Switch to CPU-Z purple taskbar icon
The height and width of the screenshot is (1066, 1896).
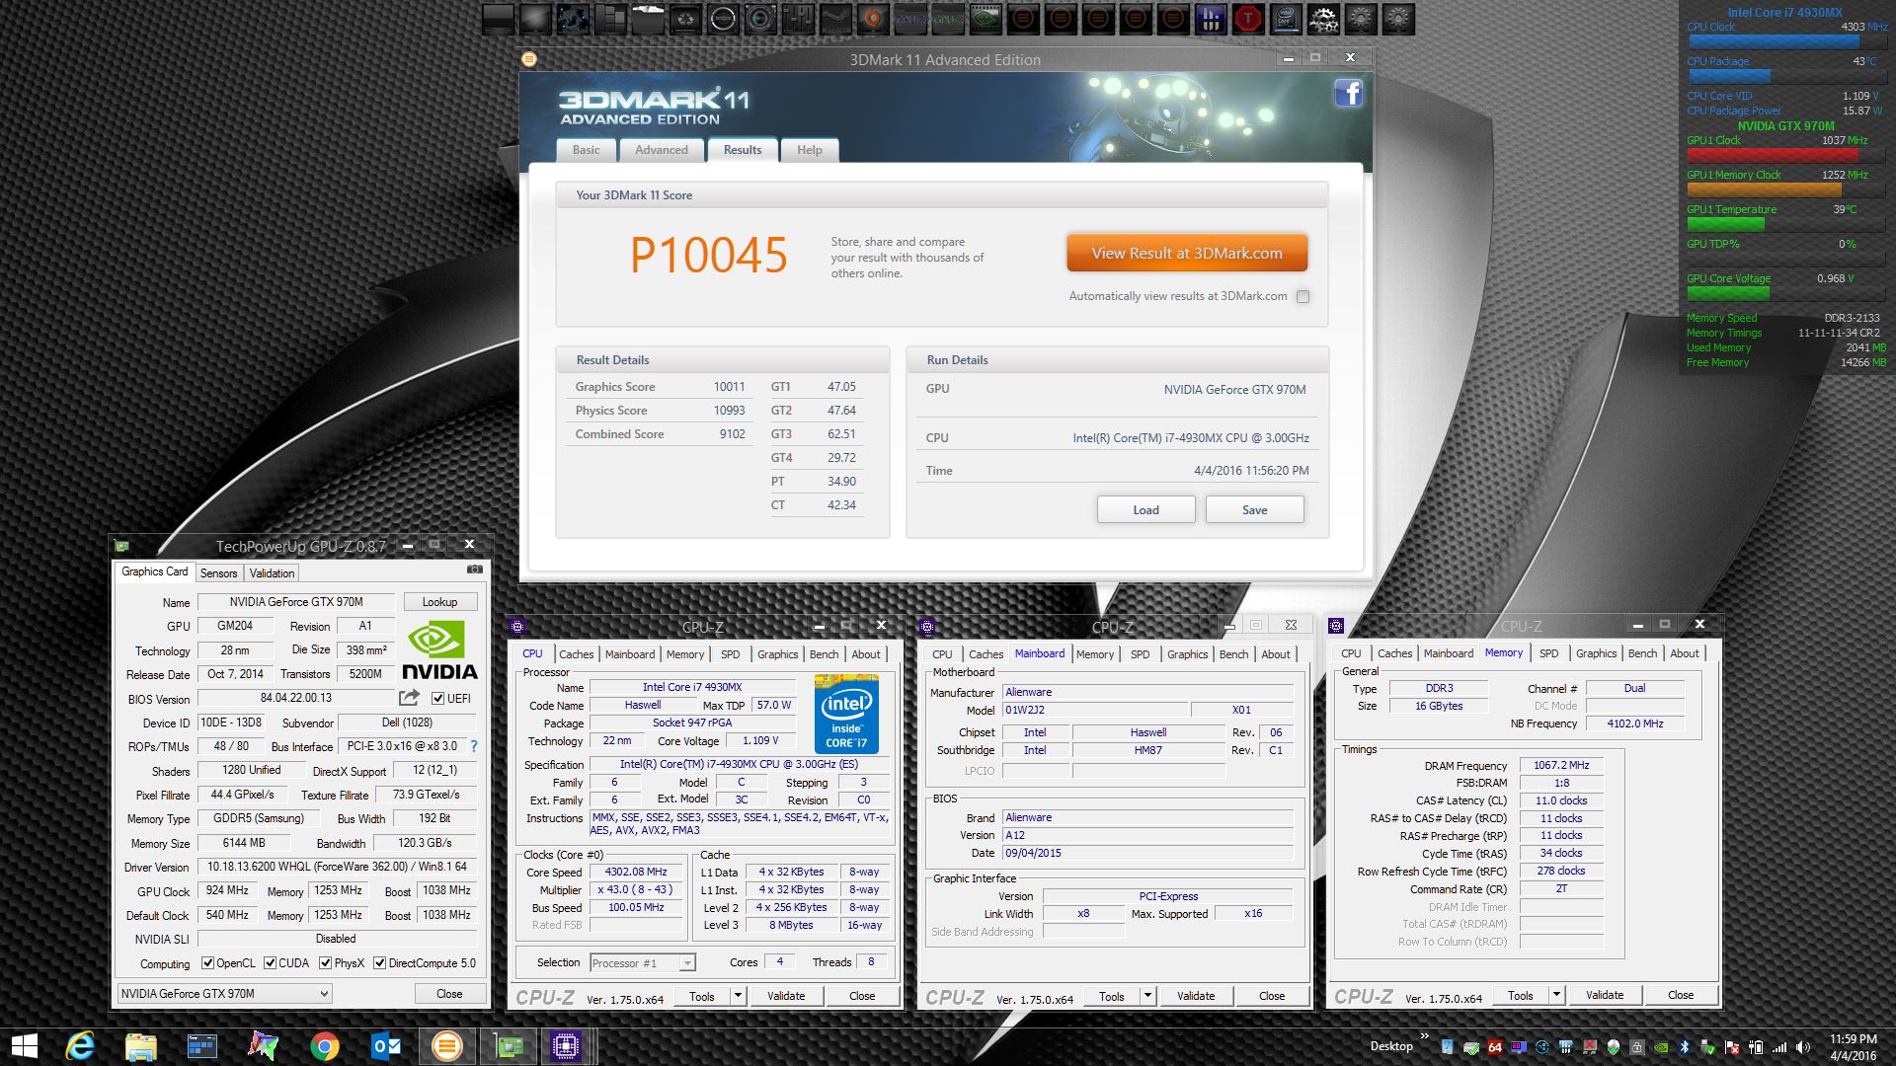[566, 1046]
